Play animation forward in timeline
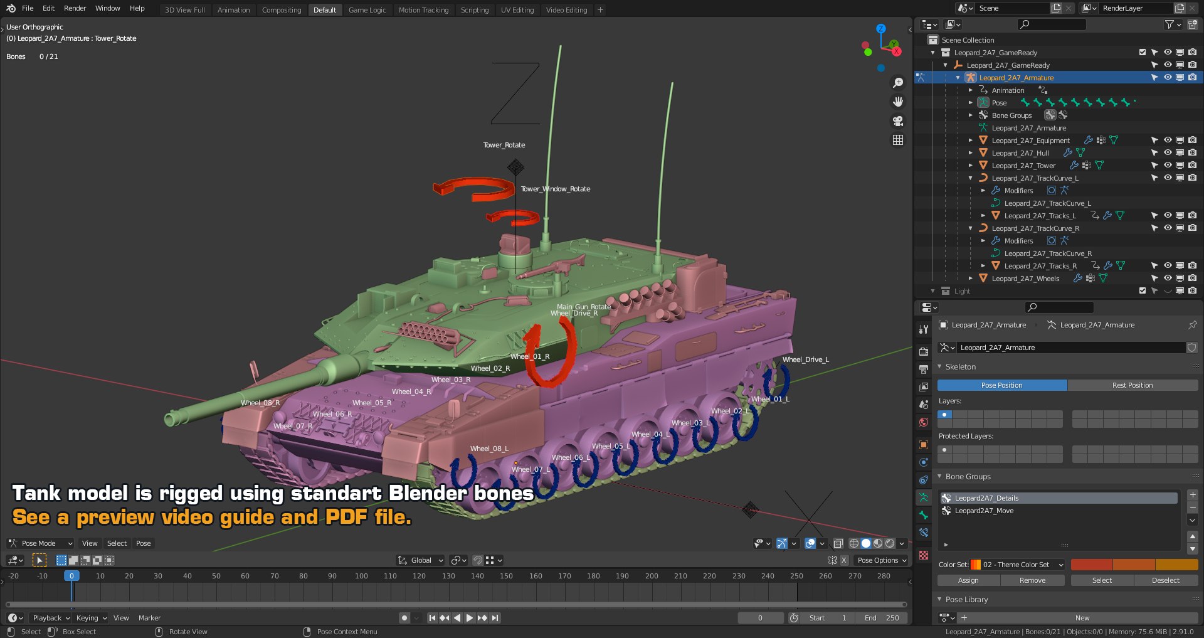This screenshot has width=1204, height=638. 469,618
